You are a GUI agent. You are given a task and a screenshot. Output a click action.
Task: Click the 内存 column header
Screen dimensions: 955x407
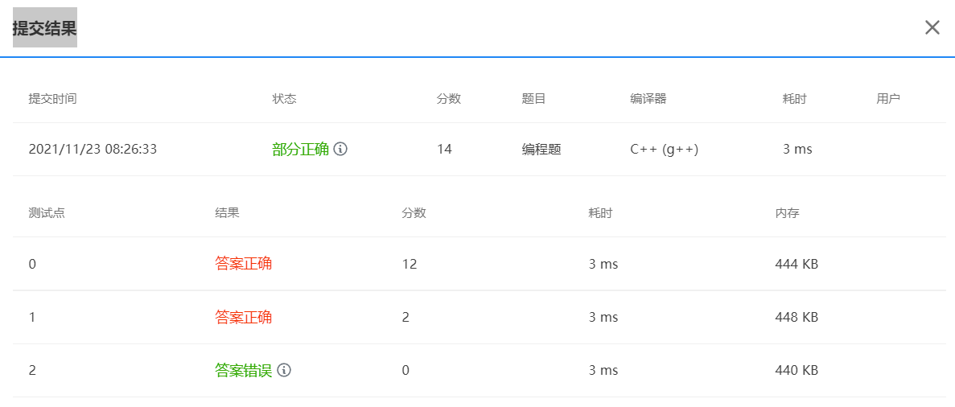coord(787,213)
